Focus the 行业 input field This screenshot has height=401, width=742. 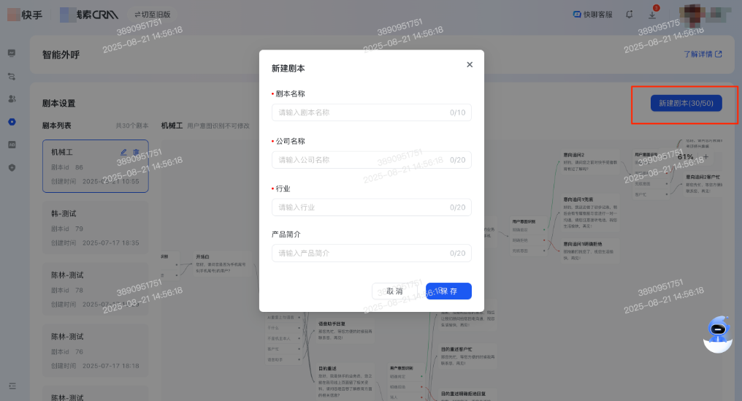(372, 207)
